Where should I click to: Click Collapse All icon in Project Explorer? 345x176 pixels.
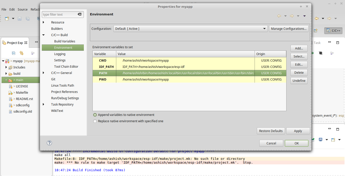[14, 53]
